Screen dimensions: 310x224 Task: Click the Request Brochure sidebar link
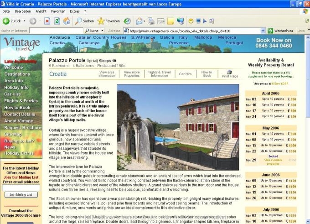click(23, 128)
